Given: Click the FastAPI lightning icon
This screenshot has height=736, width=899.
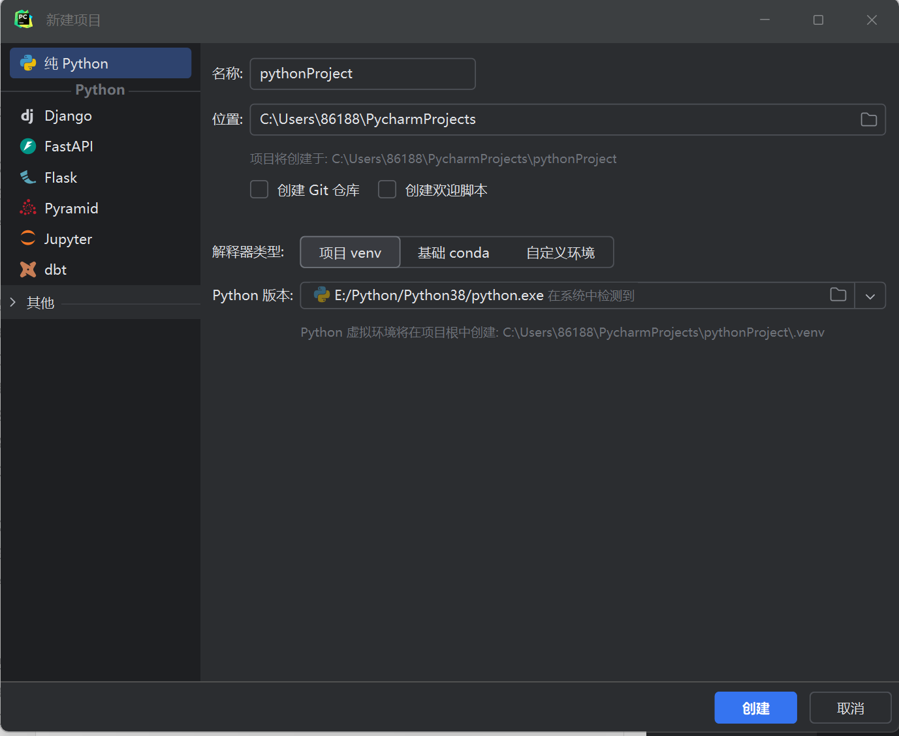Looking at the screenshot, I should coord(28,146).
